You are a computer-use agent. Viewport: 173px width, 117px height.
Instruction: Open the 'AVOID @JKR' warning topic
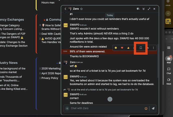coord(51,40)
